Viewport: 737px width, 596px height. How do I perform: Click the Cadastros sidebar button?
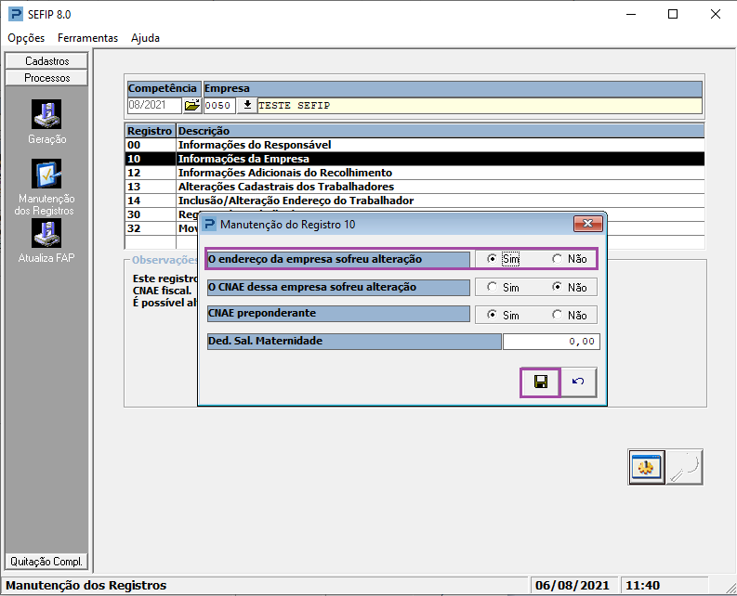[x=46, y=61]
